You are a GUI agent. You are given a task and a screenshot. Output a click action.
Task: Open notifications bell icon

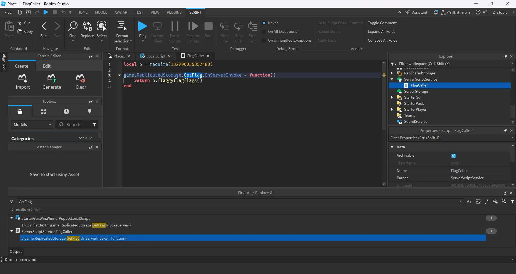pos(436,12)
